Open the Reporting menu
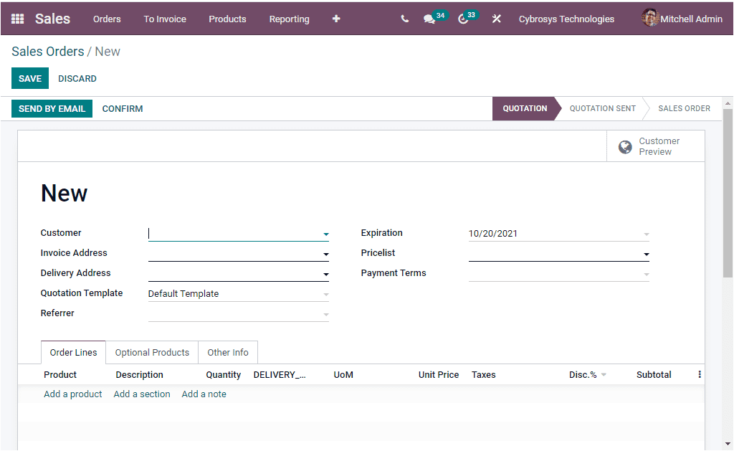 click(289, 19)
